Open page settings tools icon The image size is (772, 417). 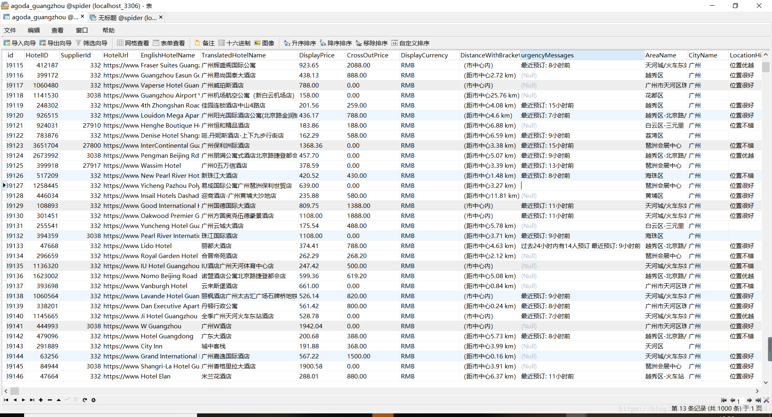766,400
